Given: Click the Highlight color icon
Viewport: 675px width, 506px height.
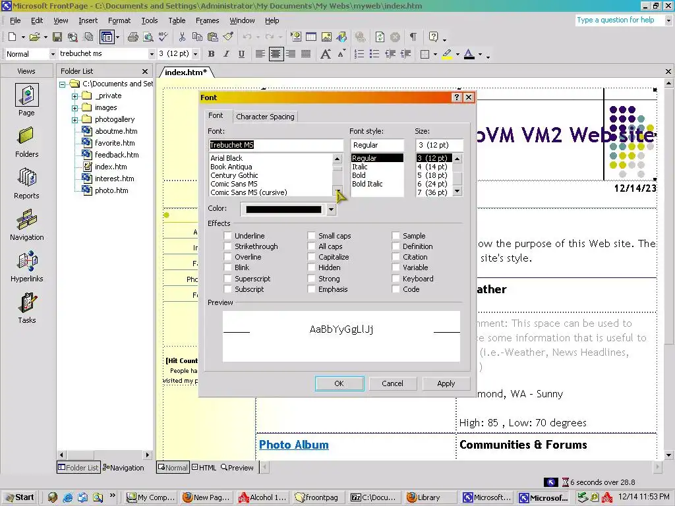Looking at the screenshot, I should point(447,54).
